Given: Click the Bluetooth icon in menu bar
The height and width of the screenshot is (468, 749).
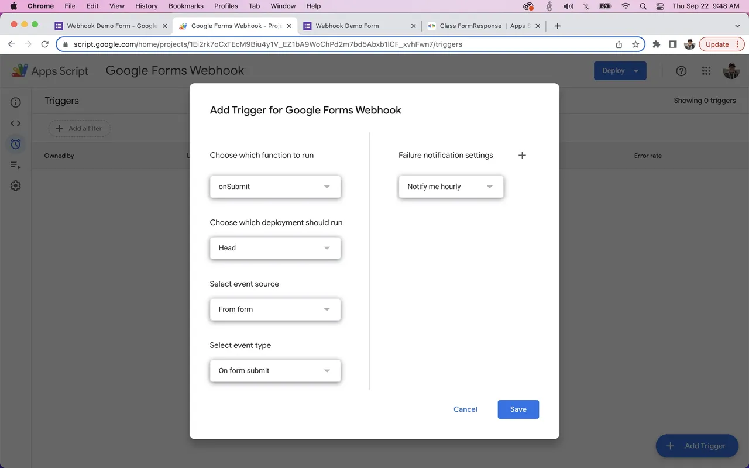Looking at the screenshot, I should click(x=587, y=6).
